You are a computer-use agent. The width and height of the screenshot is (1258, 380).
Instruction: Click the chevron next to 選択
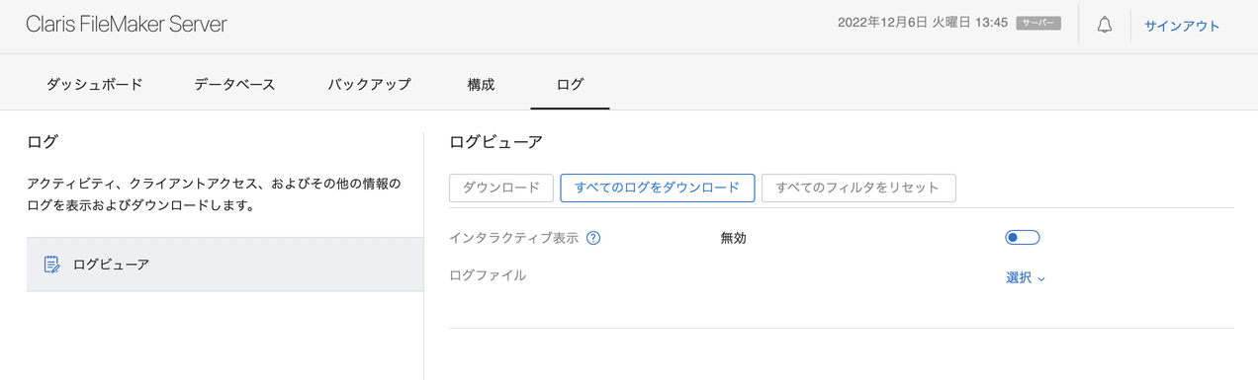point(1041,279)
